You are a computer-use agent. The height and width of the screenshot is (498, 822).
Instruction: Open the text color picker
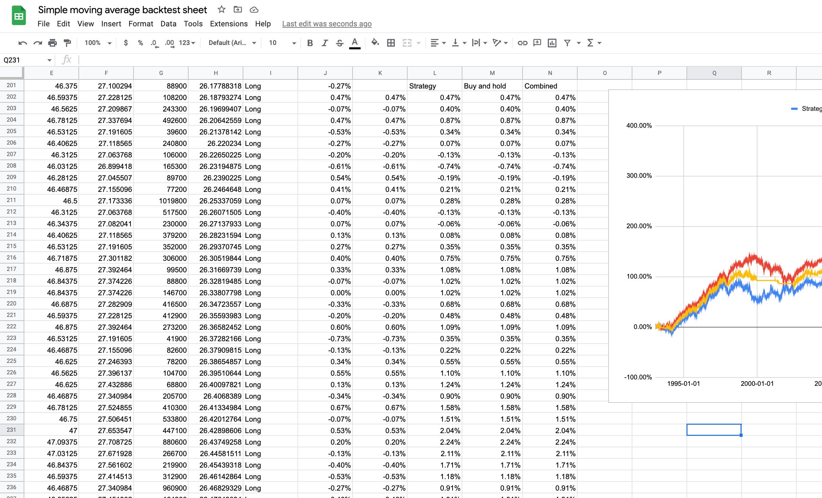pyautogui.click(x=354, y=43)
